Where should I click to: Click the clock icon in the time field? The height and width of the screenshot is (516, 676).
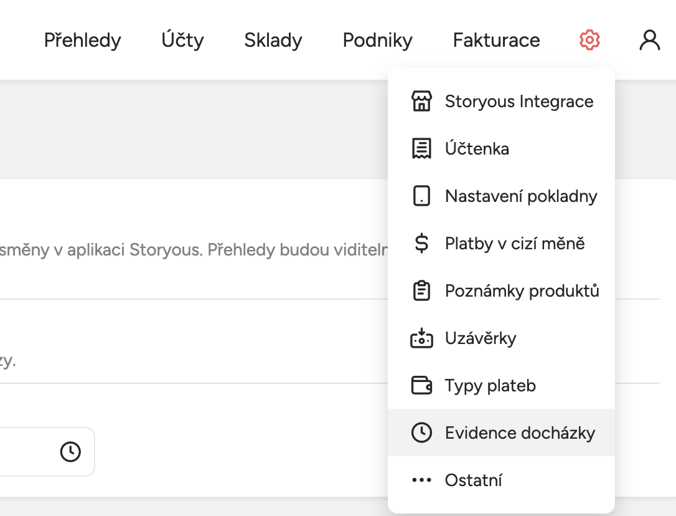pyautogui.click(x=70, y=452)
